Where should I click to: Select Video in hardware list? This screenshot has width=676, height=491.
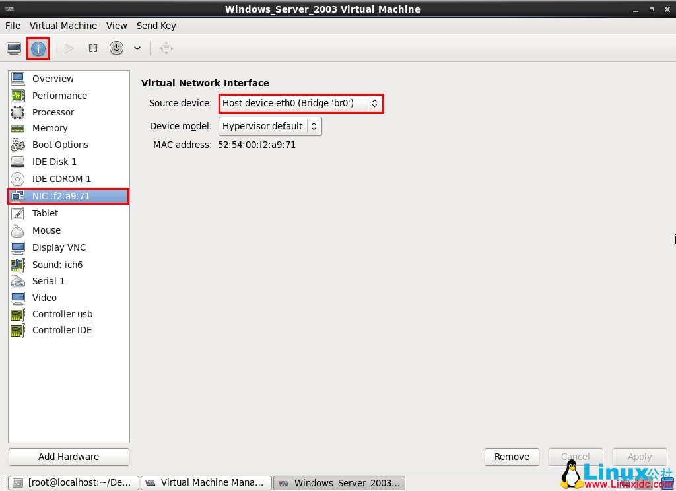point(69,298)
